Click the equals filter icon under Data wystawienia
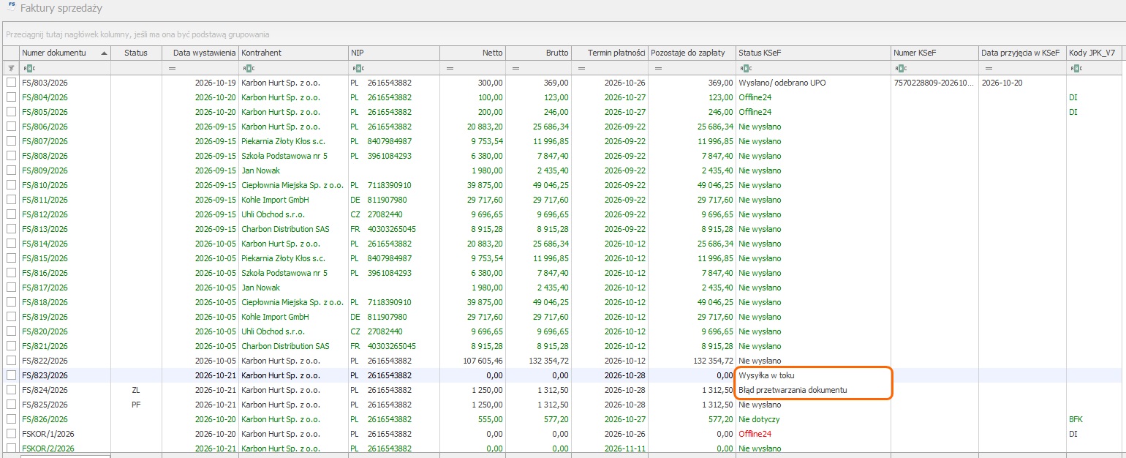This screenshot has width=1126, height=458. point(173,68)
